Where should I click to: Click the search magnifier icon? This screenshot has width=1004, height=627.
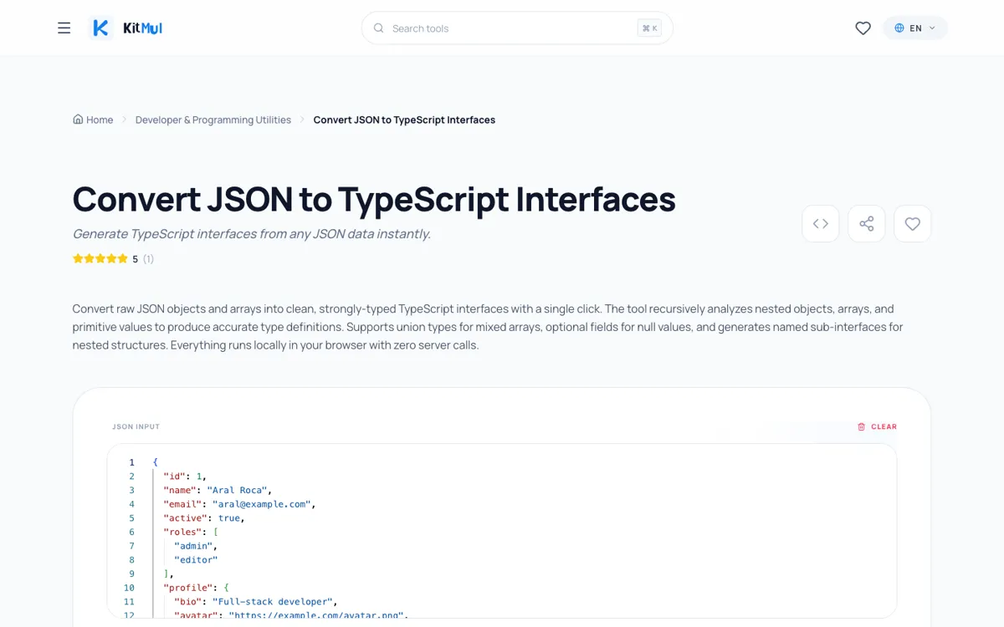(x=378, y=28)
